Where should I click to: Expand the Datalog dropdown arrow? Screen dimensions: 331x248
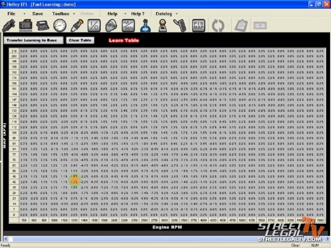(x=177, y=14)
